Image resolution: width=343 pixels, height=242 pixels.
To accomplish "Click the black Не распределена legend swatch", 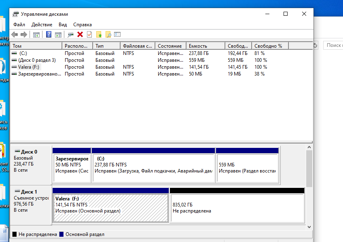I will coord(15,234).
